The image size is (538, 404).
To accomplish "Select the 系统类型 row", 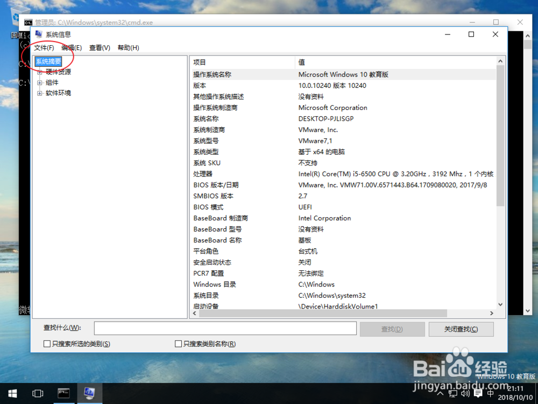I will pyautogui.click(x=343, y=152).
